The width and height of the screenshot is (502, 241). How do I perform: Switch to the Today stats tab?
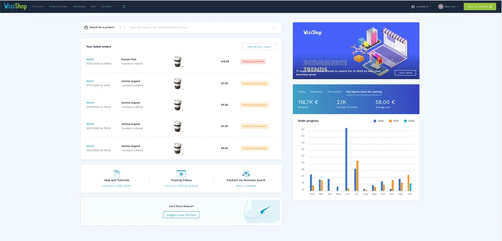pyautogui.click(x=301, y=91)
